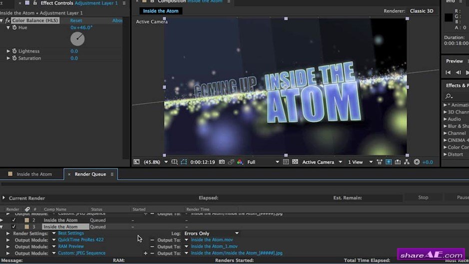Click Always Preview This View icon

pyautogui.click(x=136, y=162)
